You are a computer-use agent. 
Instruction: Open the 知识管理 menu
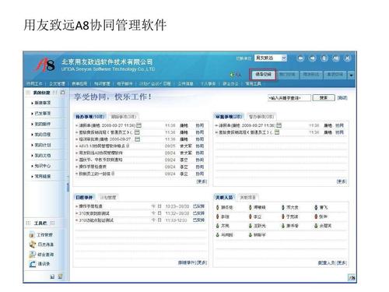(102, 83)
